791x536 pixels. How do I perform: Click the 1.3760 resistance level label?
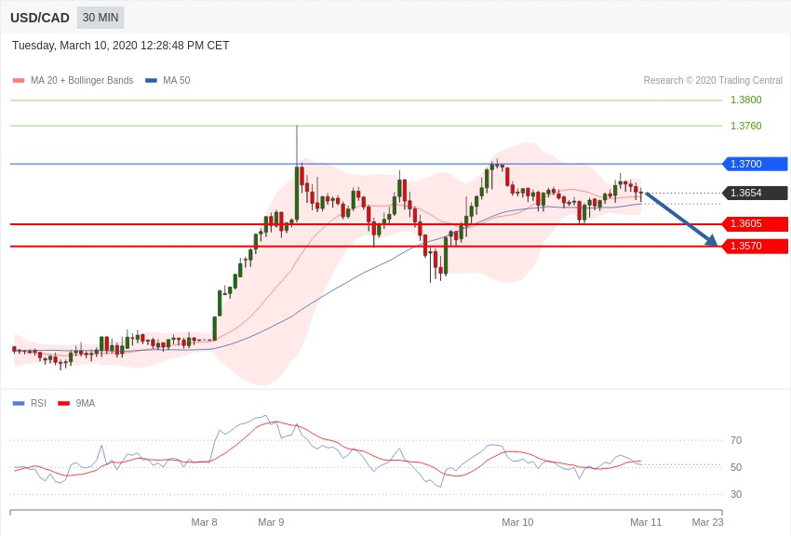pyautogui.click(x=745, y=126)
